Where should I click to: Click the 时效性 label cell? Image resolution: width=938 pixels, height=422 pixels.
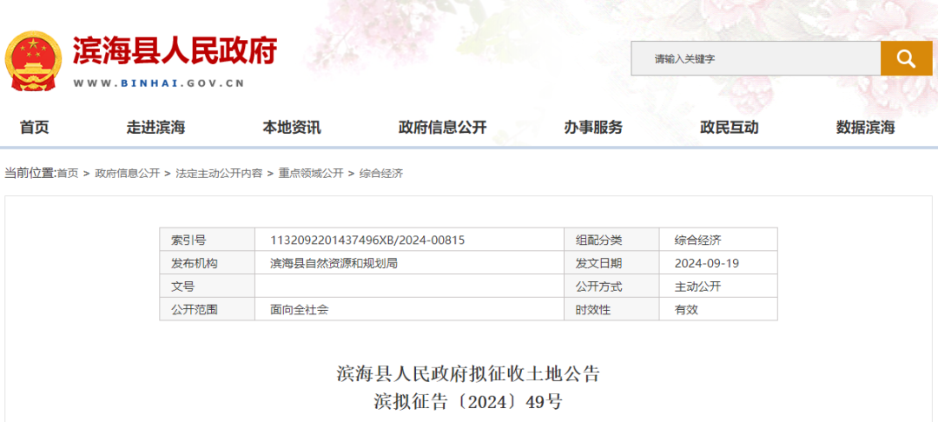[x=611, y=310]
